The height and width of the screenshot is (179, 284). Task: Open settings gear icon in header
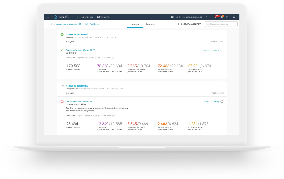[221, 17]
